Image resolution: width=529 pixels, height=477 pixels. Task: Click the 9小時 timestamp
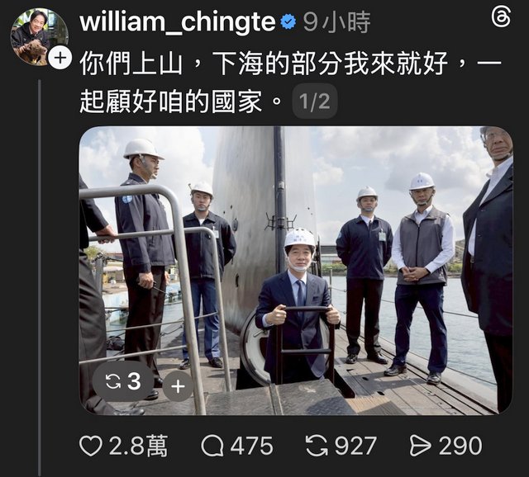[336, 22]
